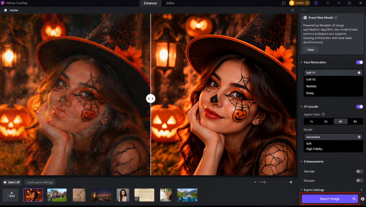Collapse the Enhancements section

[301, 161]
